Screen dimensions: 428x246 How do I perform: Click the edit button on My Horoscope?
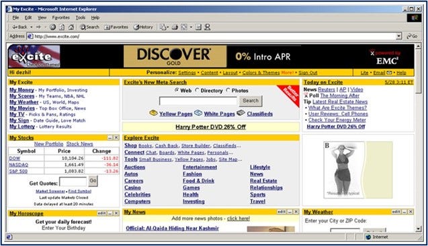pos(101,213)
